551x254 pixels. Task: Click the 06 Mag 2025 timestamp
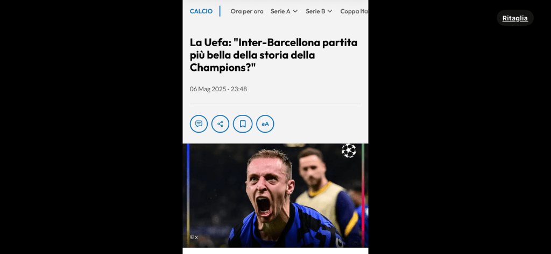click(218, 89)
